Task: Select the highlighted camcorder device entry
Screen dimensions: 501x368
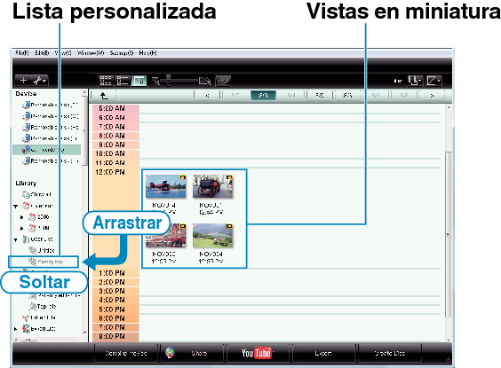Action: tap(46, 150)
